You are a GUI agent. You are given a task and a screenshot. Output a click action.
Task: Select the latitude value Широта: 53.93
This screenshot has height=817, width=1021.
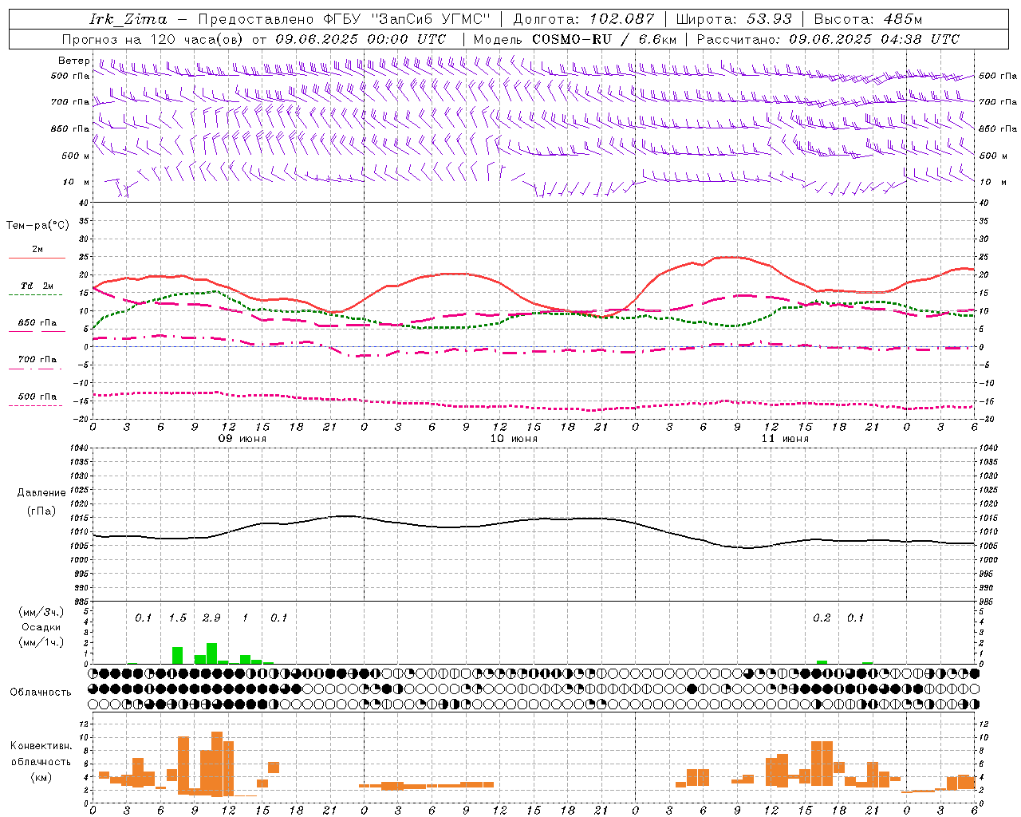[x=734, y=19]
